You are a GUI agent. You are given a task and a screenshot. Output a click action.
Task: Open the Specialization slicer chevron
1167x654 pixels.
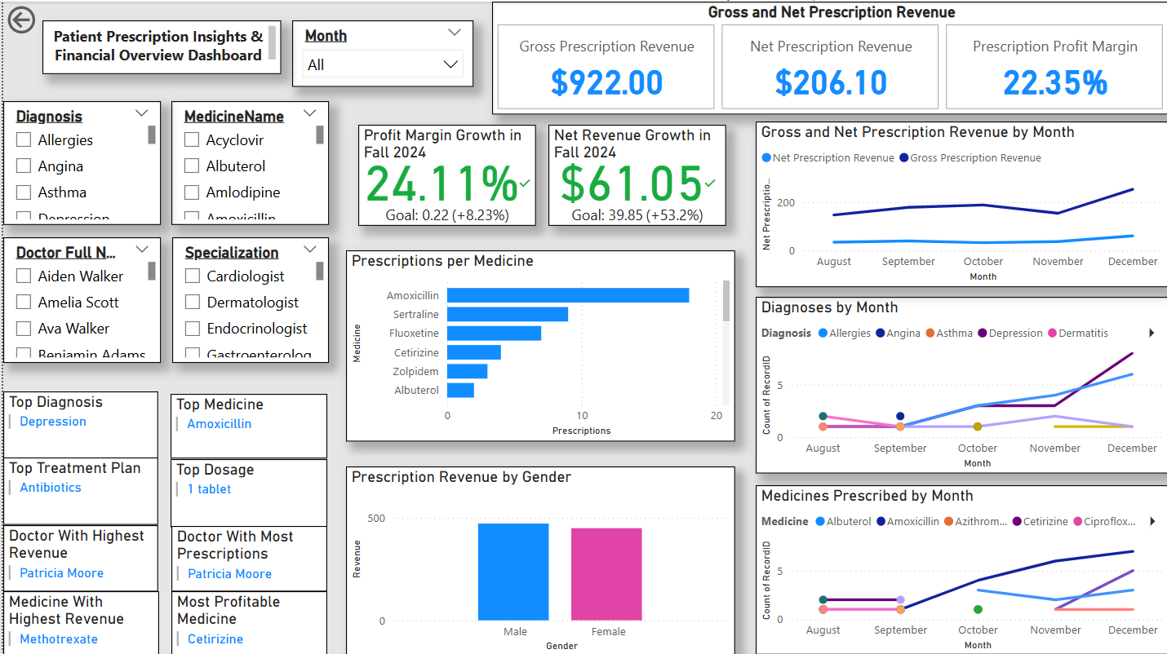310,249
